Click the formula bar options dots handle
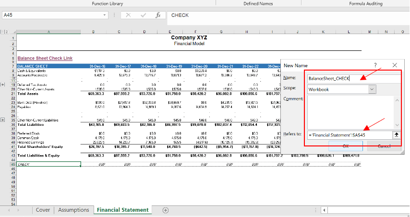The height and width of the screenshot is (217, 410). click(x=114, y=15)
